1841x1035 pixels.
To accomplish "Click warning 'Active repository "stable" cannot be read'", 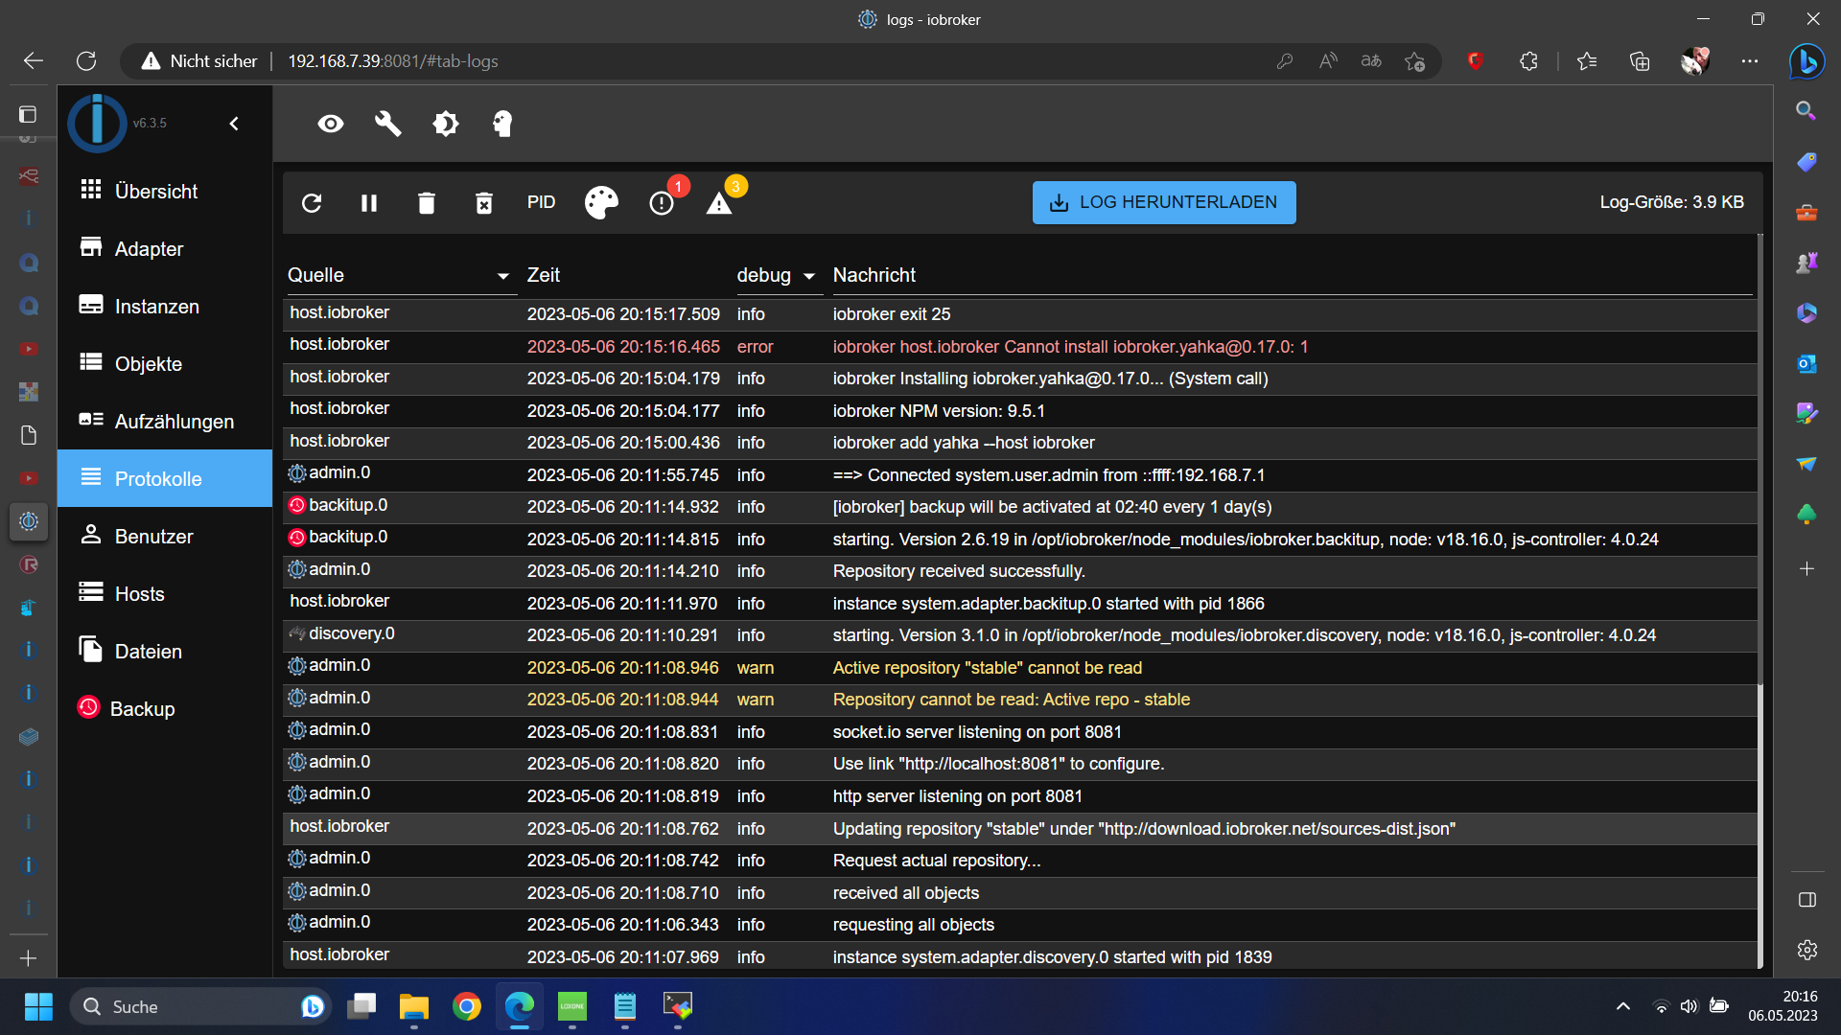I will pyautogui.click(x=987, y=668).
